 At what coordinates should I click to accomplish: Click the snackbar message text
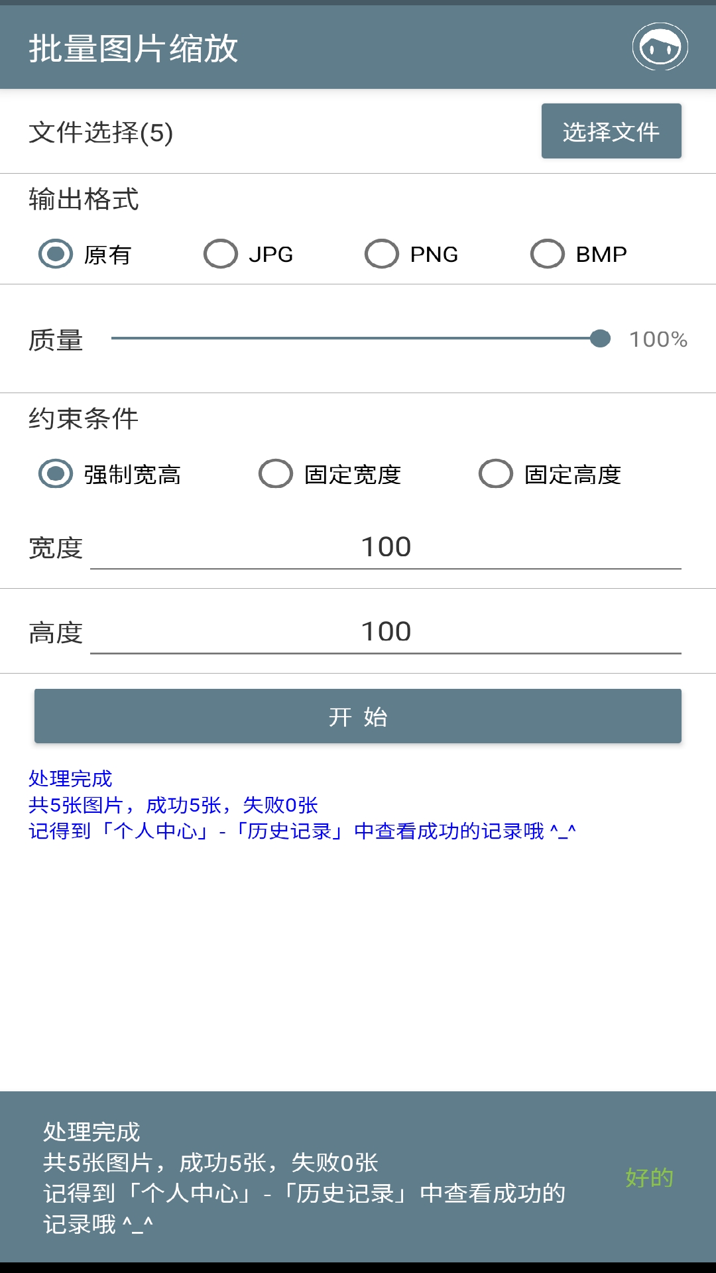[x=305, y=1178]
